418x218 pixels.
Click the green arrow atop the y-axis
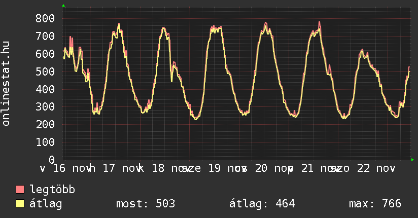[x=63, y=6]
